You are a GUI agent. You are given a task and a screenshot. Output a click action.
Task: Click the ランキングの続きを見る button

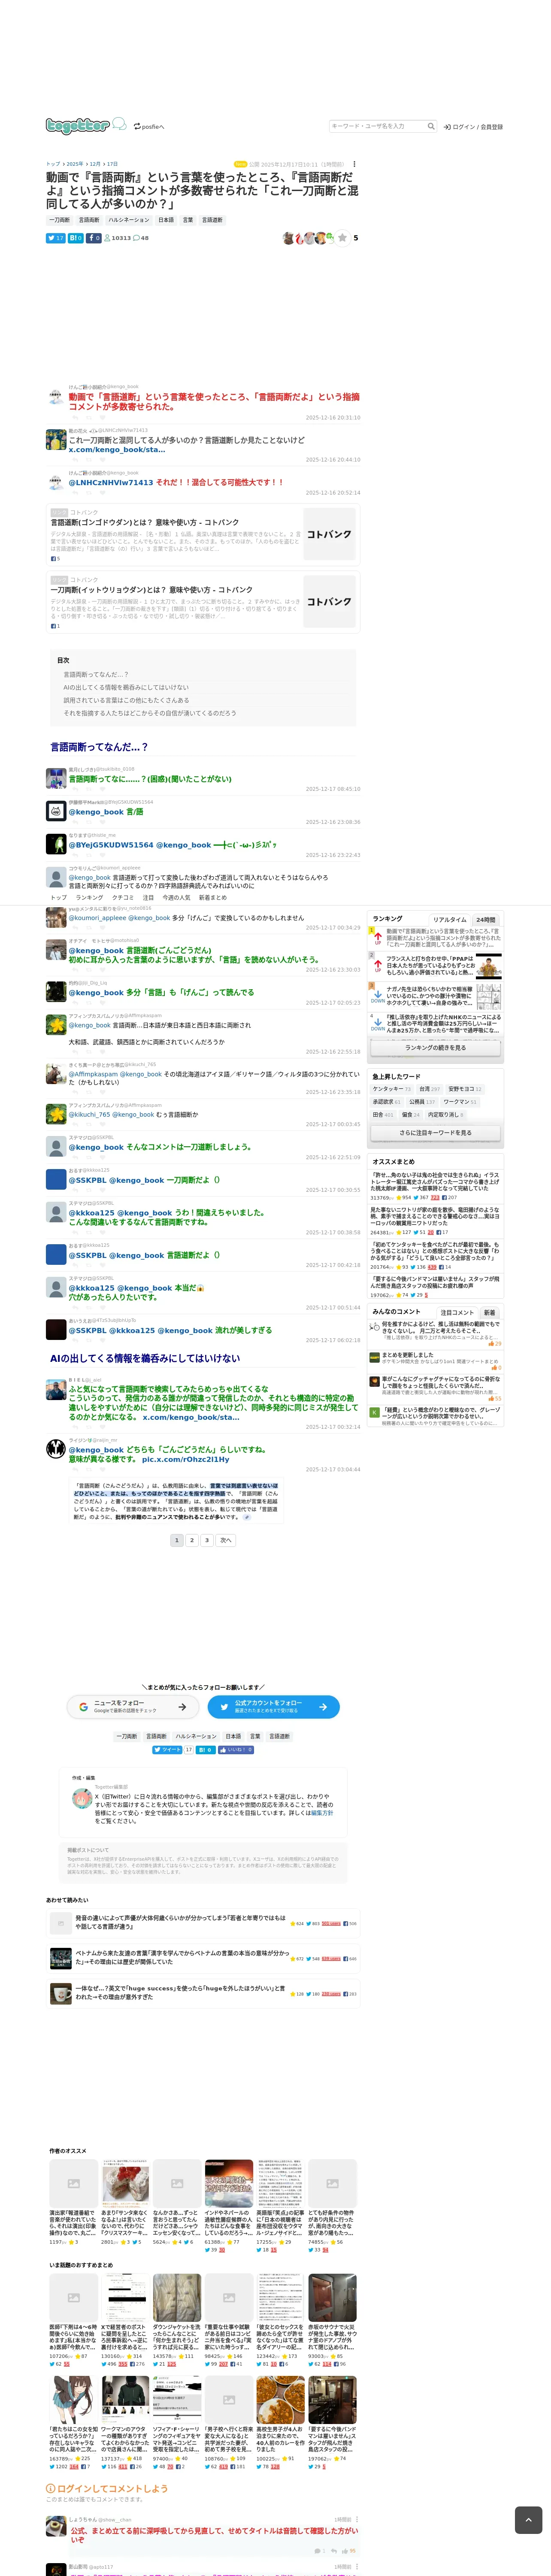(x=435, y=1048)
